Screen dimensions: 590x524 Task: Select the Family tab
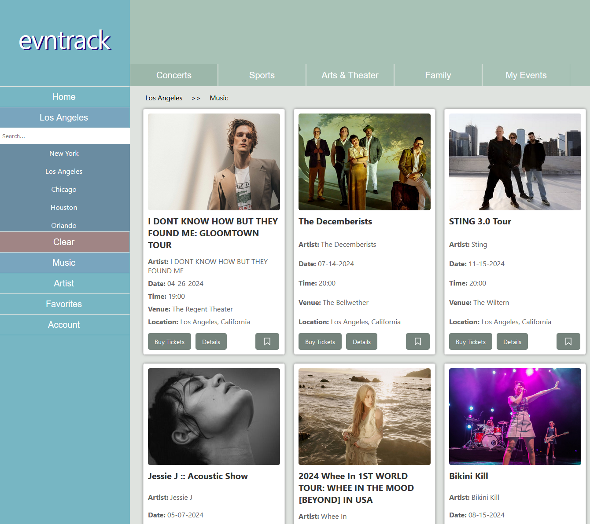(438, 75)
